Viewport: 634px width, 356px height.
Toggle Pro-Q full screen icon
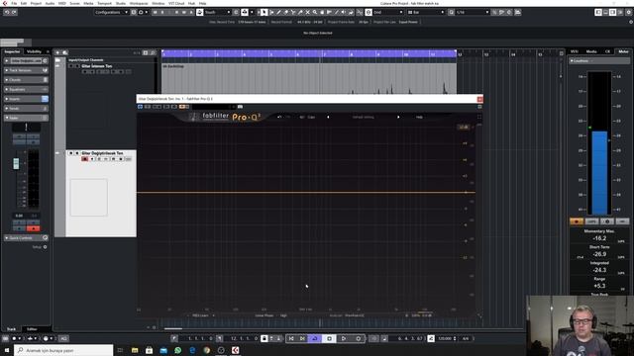(x=479, y=117)
